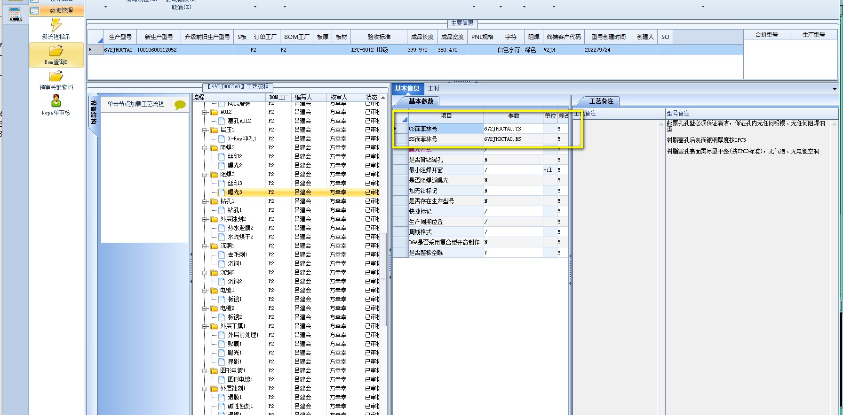This screenshot has width=843, height=415.
Task: Click the 数据管理 panel icon
Action: tap(35, 10)
